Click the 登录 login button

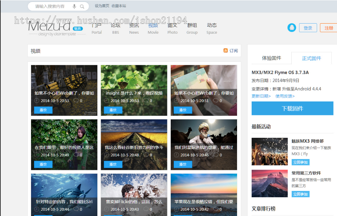point(308,28)
